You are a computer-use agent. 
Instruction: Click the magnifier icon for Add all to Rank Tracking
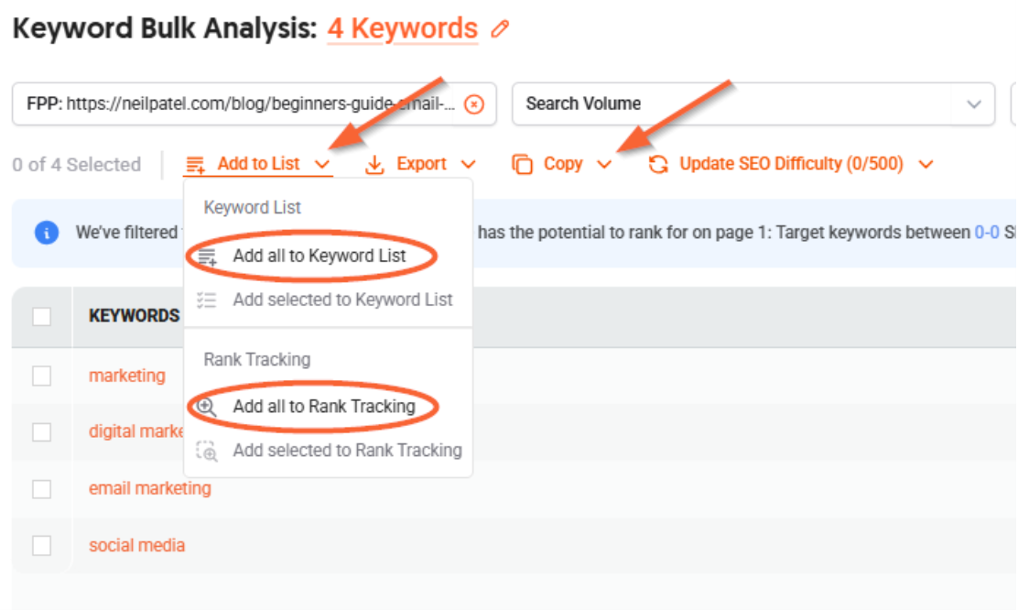point(208,407)
